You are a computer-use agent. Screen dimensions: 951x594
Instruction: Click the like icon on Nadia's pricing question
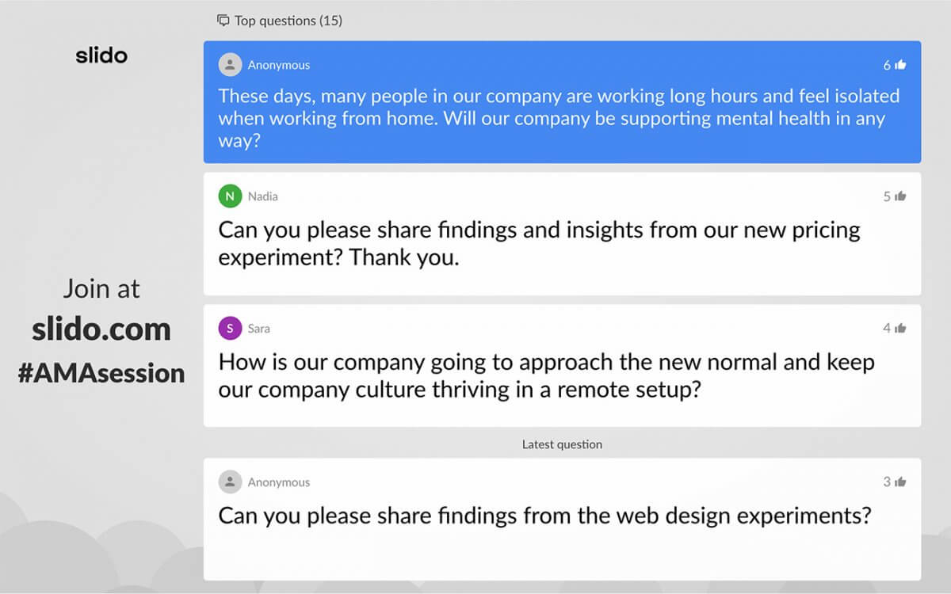click(x=901, y=196)
